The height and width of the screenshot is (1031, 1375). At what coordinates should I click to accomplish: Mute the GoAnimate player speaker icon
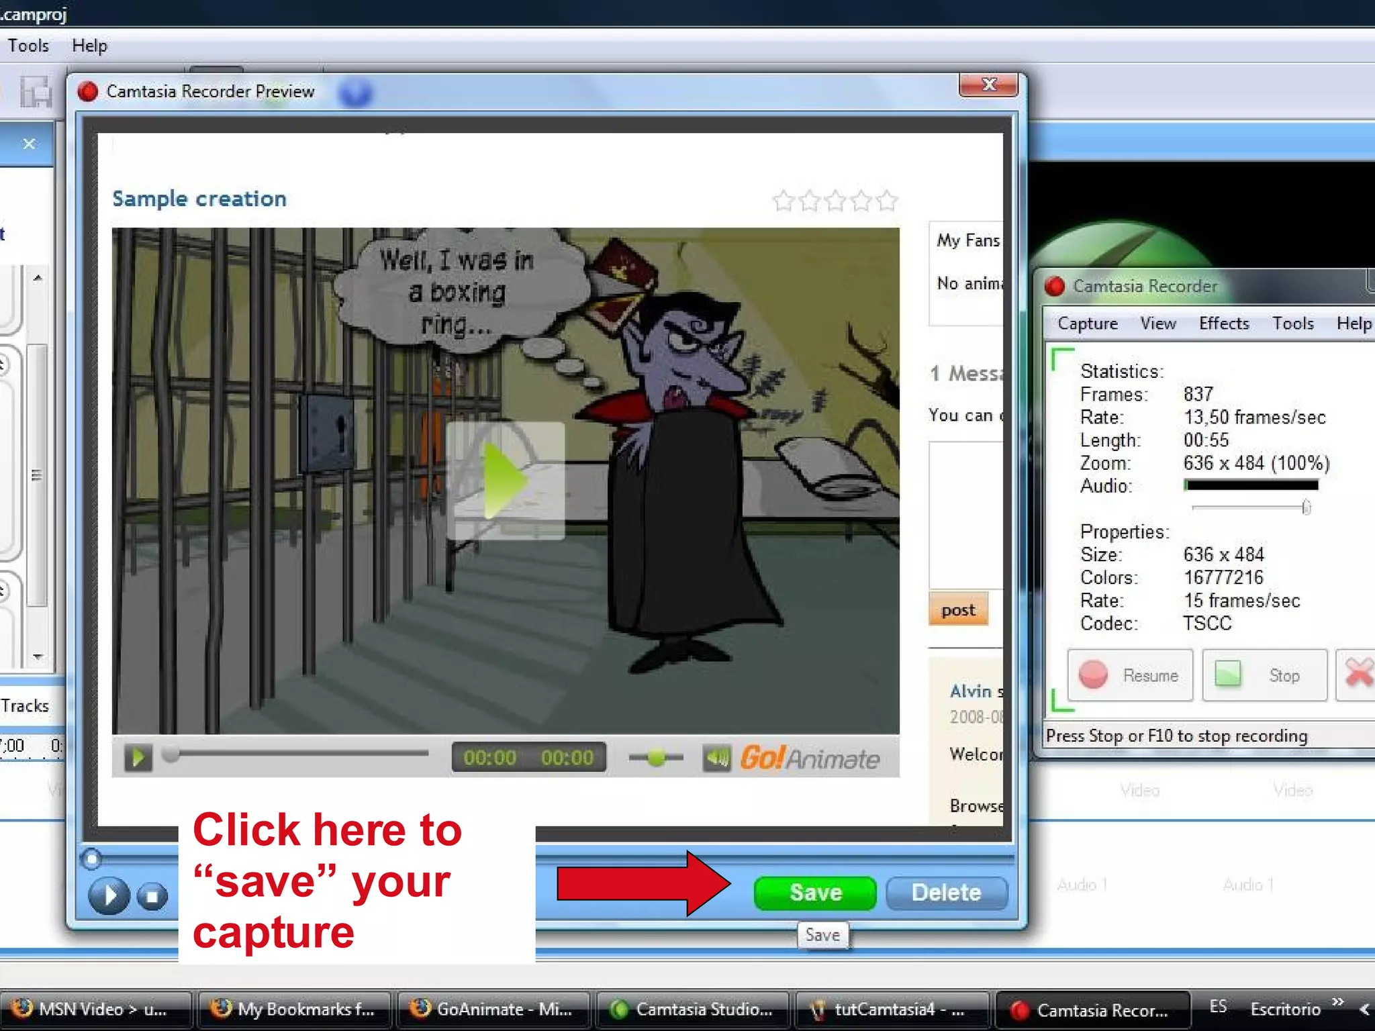pos(716,758)
